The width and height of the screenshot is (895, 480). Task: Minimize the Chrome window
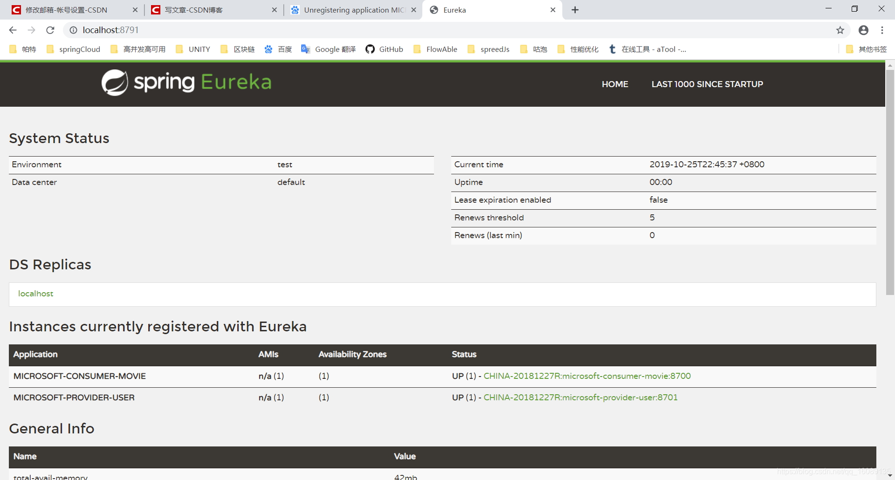828,9
